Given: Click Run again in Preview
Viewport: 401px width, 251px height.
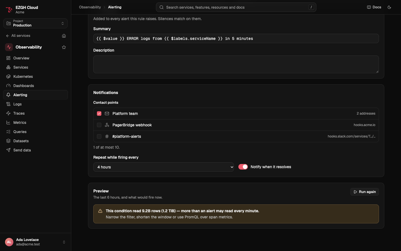Looking at the screenshot, I should tap(365, 192).
